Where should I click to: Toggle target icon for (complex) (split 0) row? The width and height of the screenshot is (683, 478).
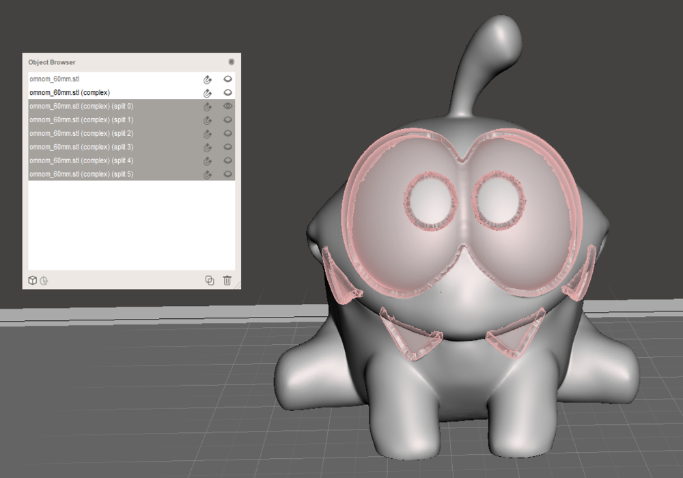point(208,107)
